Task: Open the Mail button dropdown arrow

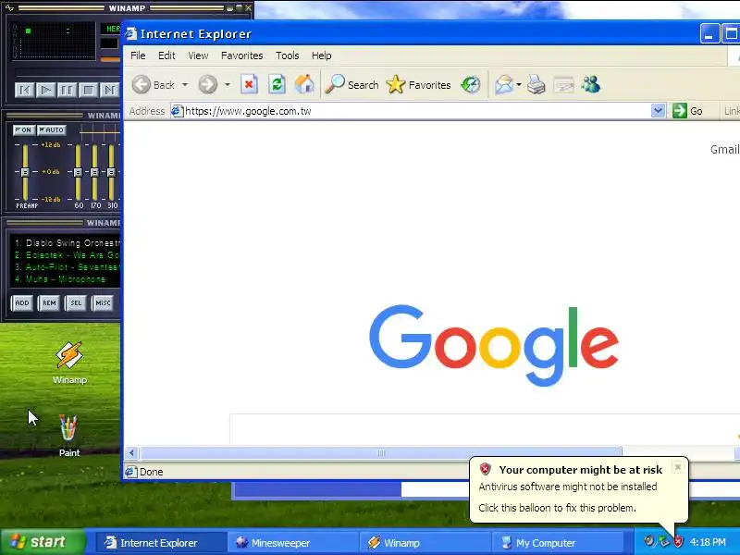Action: coord(519,85)
